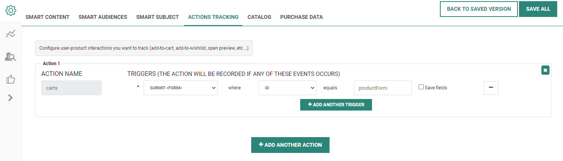
Task: Switch to the Smart Content tab
Action: coord(47,17)
